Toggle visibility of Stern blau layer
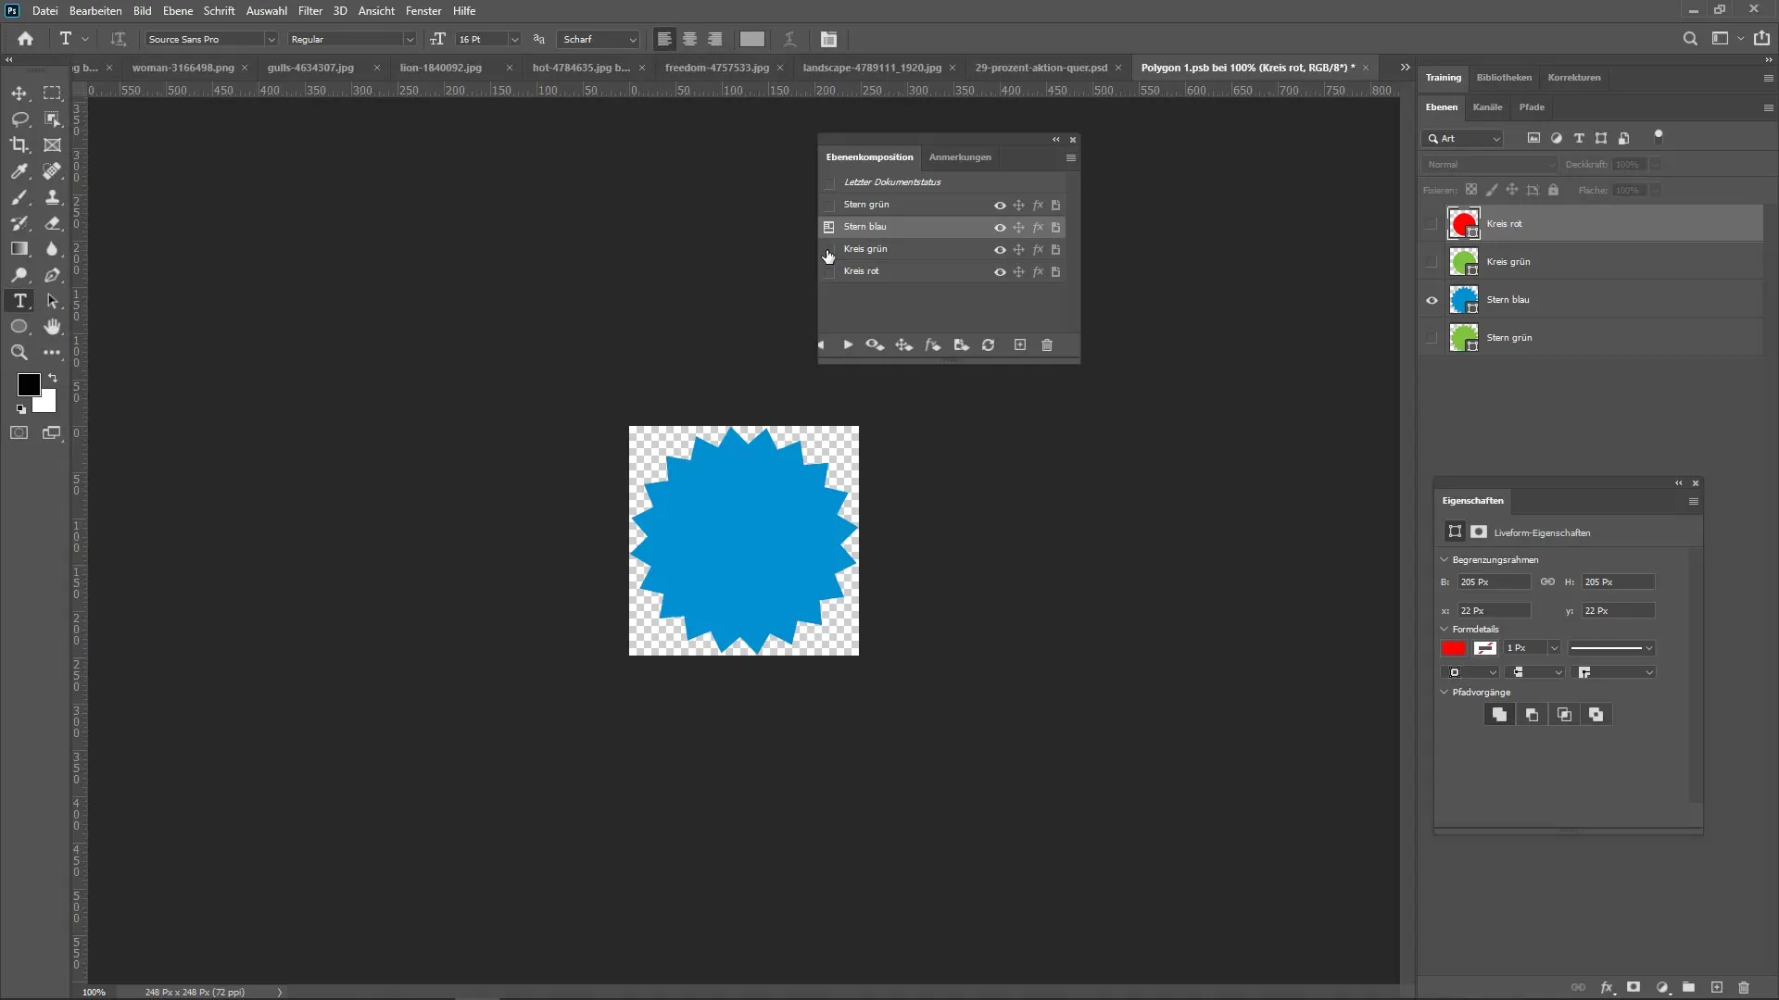Image resolution: width=1779 pixels, height=1000 pixels. (x=1432, y=300)
